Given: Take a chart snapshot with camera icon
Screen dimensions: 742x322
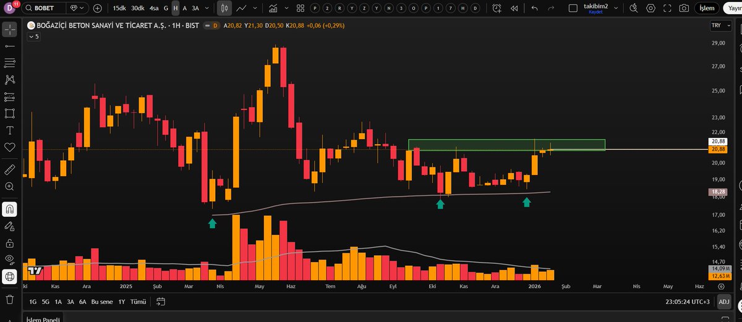Looking at the screenshot, I should pyautogui.click(x=684, y=8).
